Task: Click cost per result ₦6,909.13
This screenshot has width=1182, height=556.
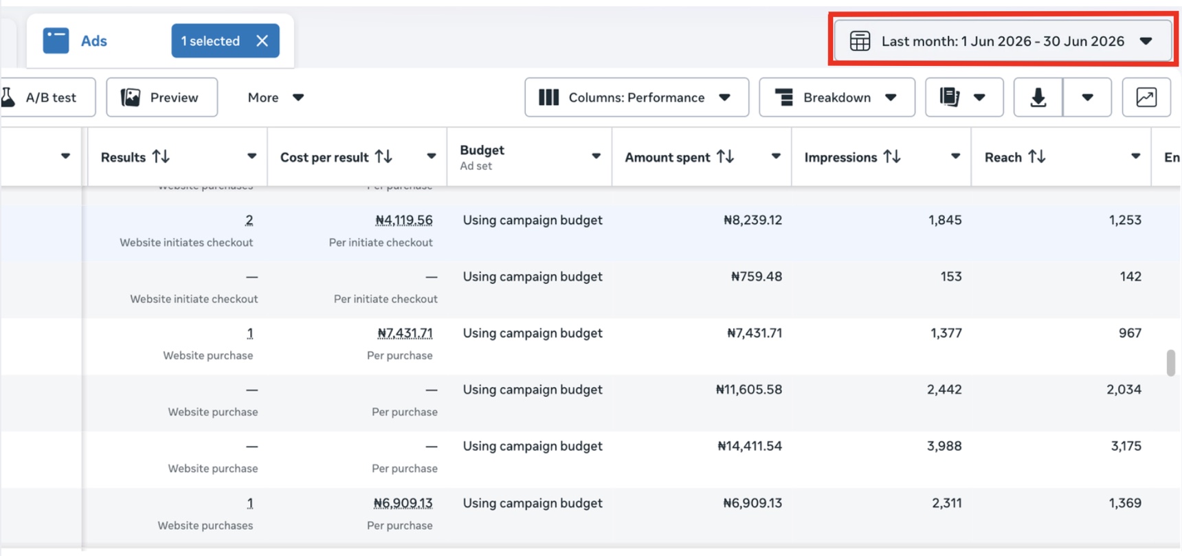Action: click(x=403, y=503)
